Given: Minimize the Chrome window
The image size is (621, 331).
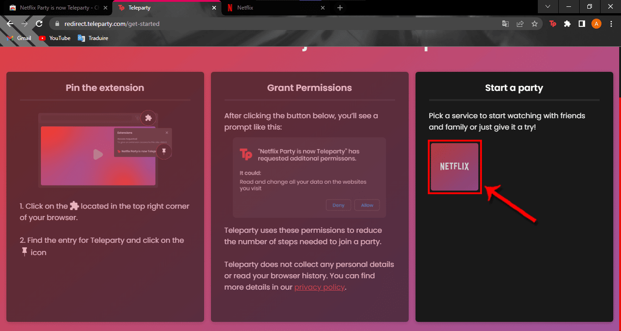Looking at the screenshot, I should [x=569, y=6].
